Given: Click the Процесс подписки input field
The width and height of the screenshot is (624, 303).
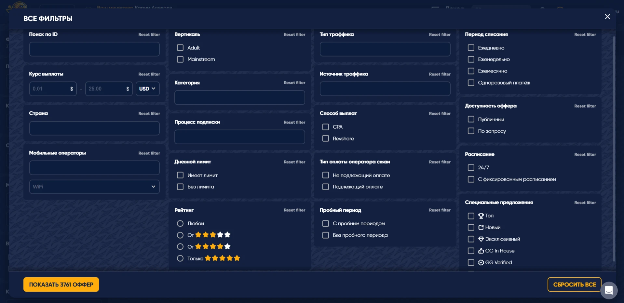Looking at the screenshot, I should tap(239, 137).
